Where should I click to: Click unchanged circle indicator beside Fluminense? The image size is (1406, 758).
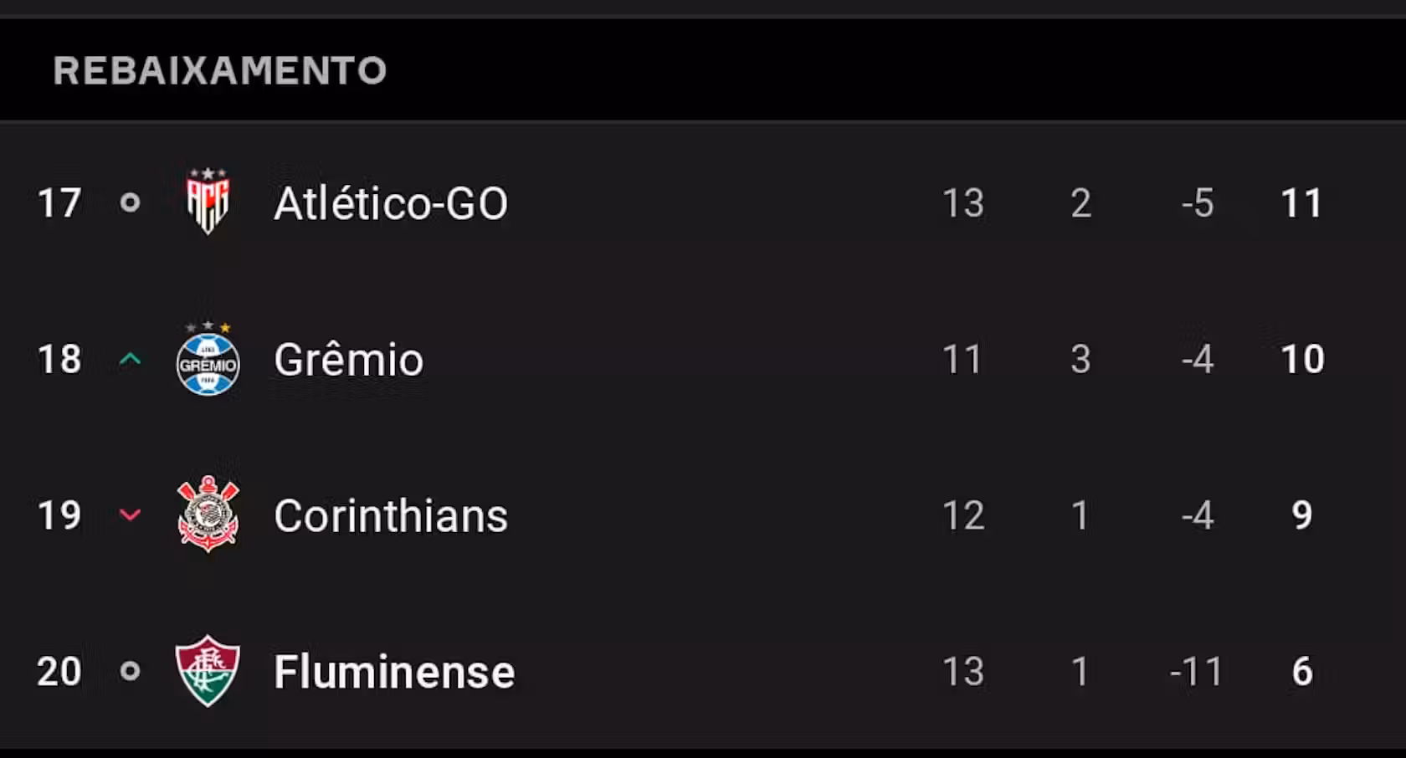click(130, 671)
